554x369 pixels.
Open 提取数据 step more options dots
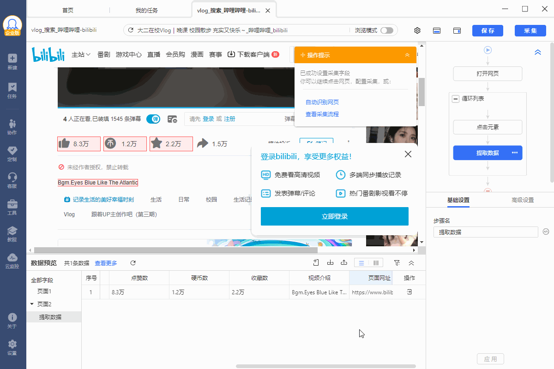[x=515, y=153]
